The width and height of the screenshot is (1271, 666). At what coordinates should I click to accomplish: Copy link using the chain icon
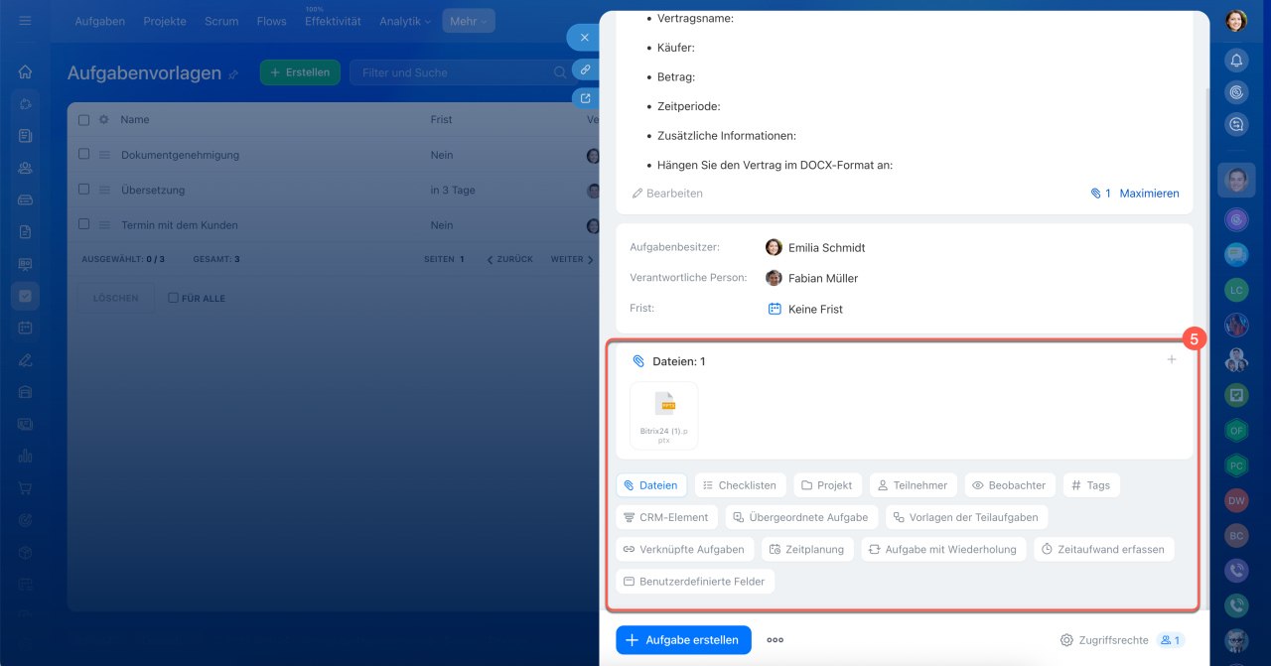[x=586, y=69]
